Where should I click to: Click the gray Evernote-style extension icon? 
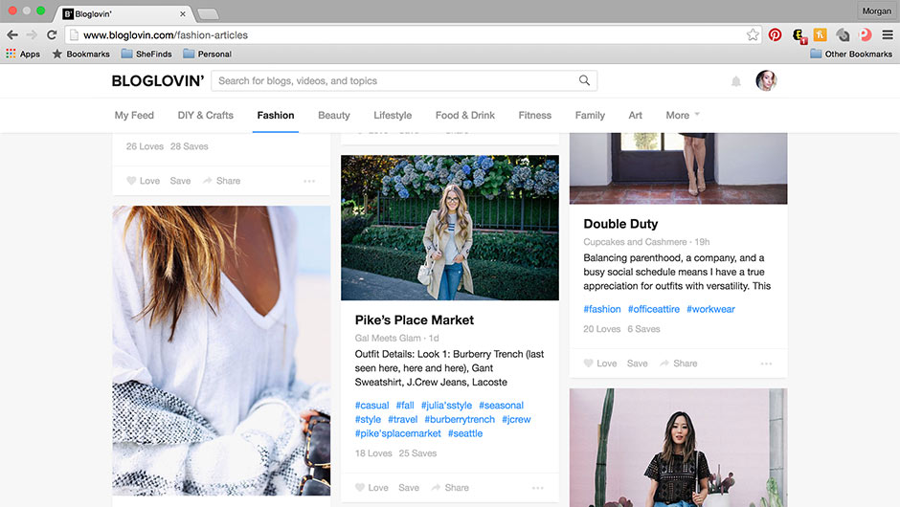pos(843,35)
